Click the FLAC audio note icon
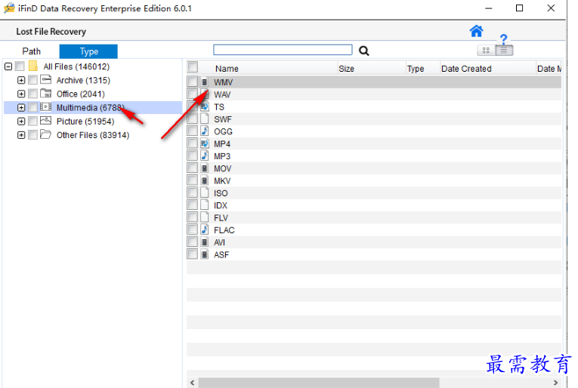Image resolution: width=578 pixels, height=388 pixels. tap(205, 229)
